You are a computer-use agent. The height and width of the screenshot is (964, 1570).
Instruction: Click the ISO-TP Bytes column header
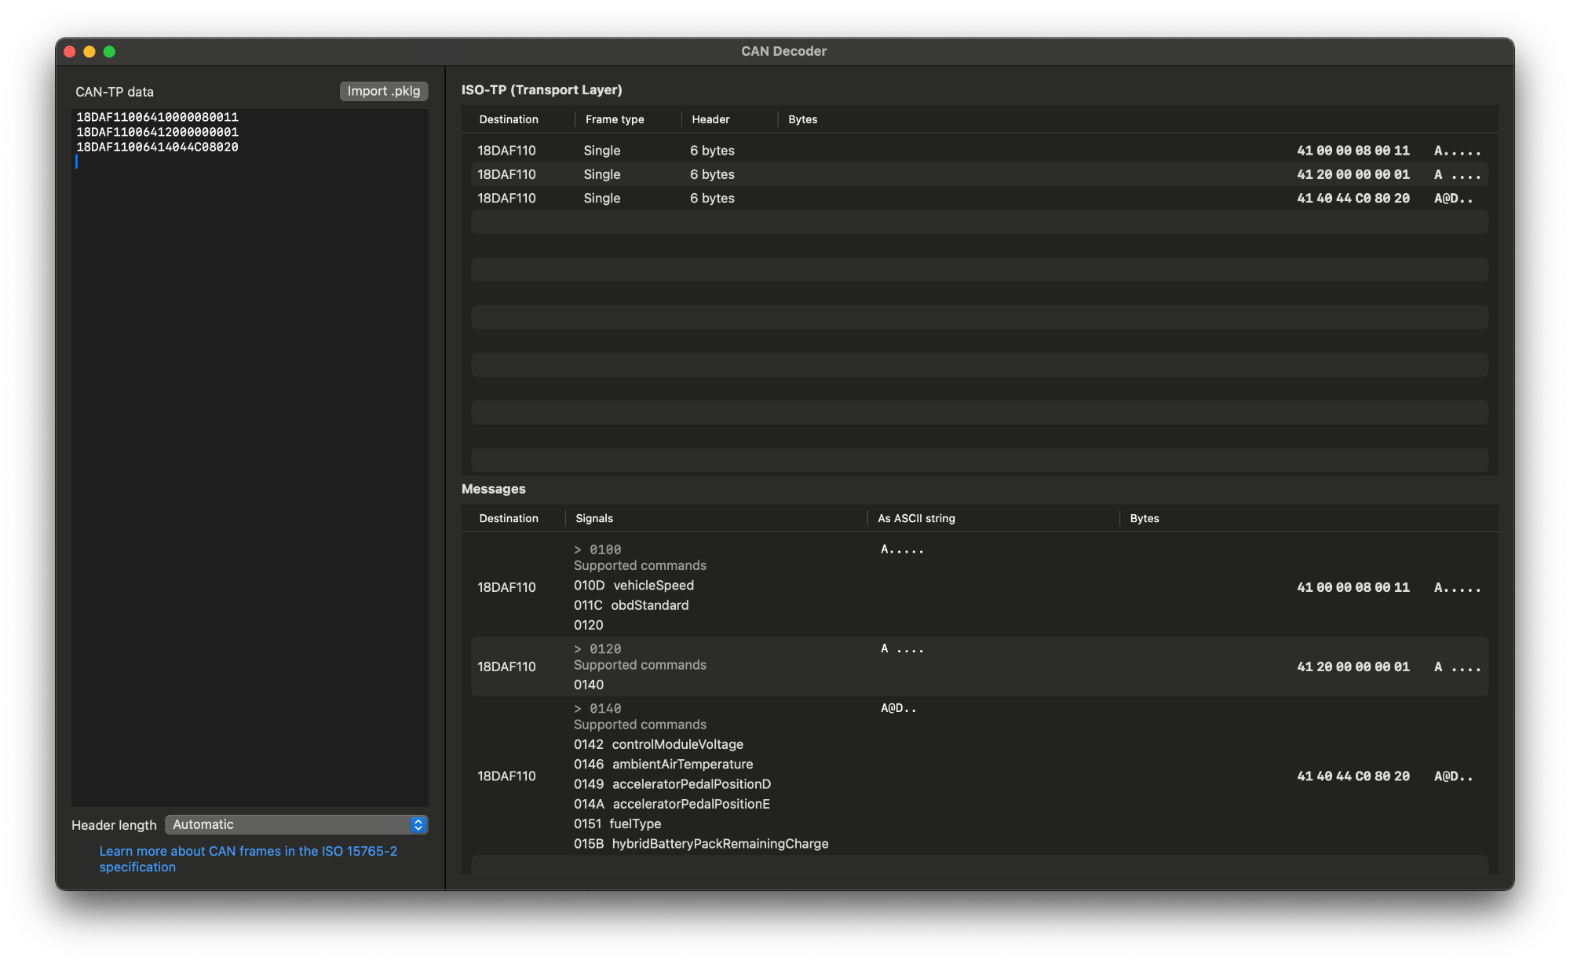[x=802, y=119]
